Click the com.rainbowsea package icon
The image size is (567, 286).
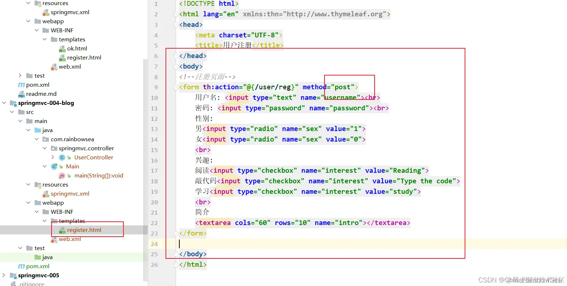[x=46, y=139]
